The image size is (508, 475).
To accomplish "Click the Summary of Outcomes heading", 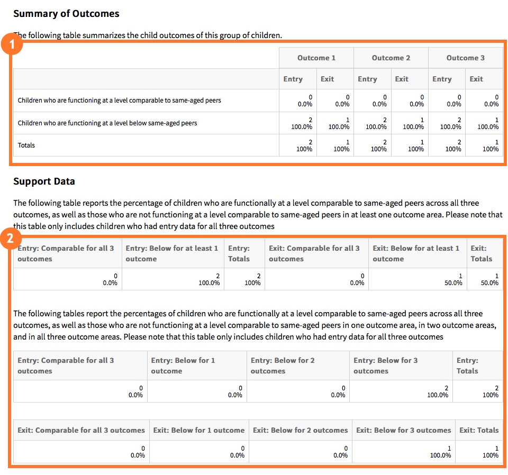I will pos(66,13).
